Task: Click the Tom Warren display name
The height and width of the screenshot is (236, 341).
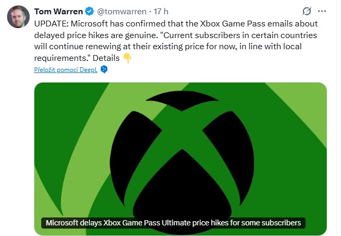Action: click(58, 11)
